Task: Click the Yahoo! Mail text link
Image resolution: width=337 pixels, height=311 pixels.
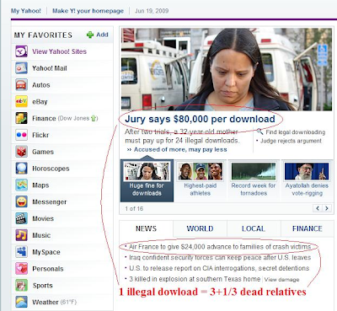Action: tap(50, 68)
